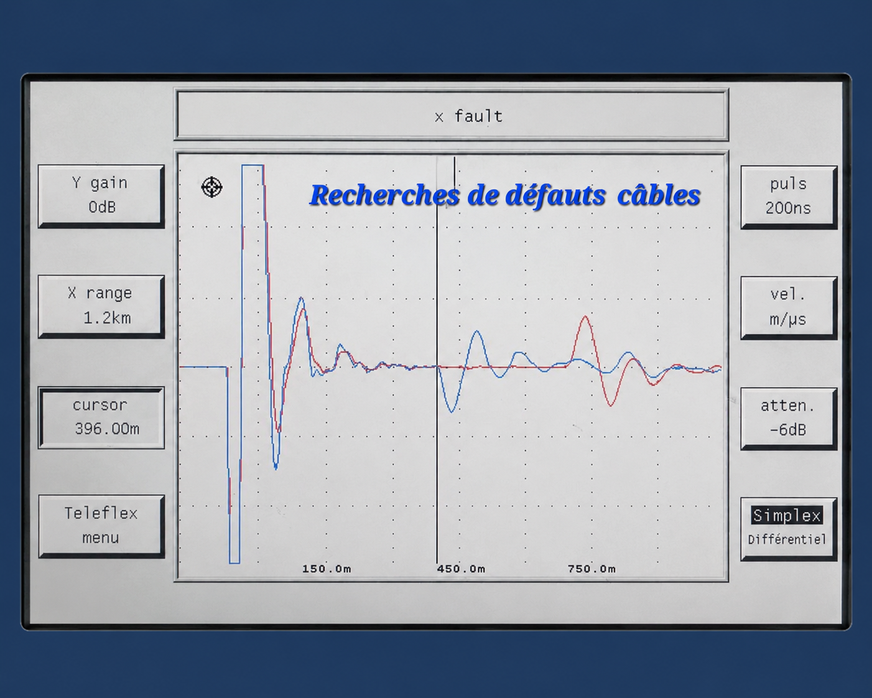Image resolution: width=872 pixels, height=698 pixels.
Task: Select the X range 1.2km button
Action: click(x=101, y=306)
